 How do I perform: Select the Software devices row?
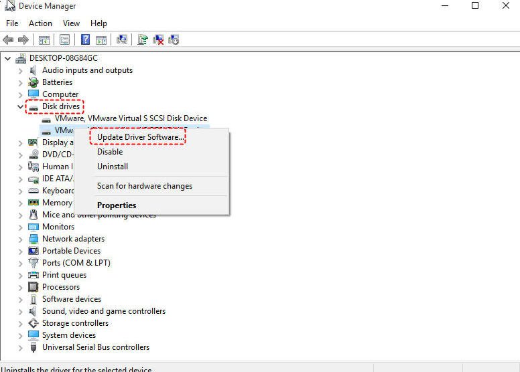click(72, 299)
